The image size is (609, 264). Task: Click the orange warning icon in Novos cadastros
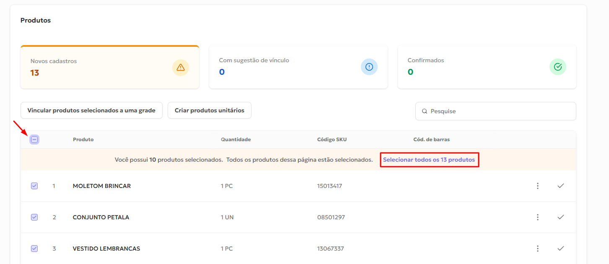(180, 67)
